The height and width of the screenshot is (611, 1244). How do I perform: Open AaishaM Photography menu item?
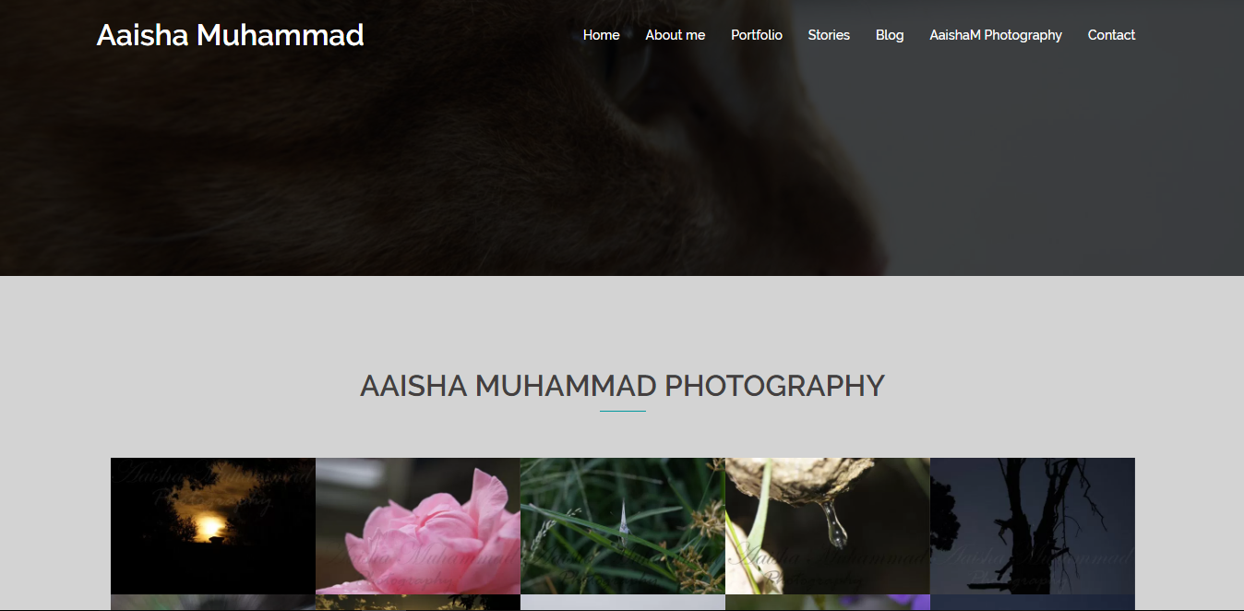point(996,35)
